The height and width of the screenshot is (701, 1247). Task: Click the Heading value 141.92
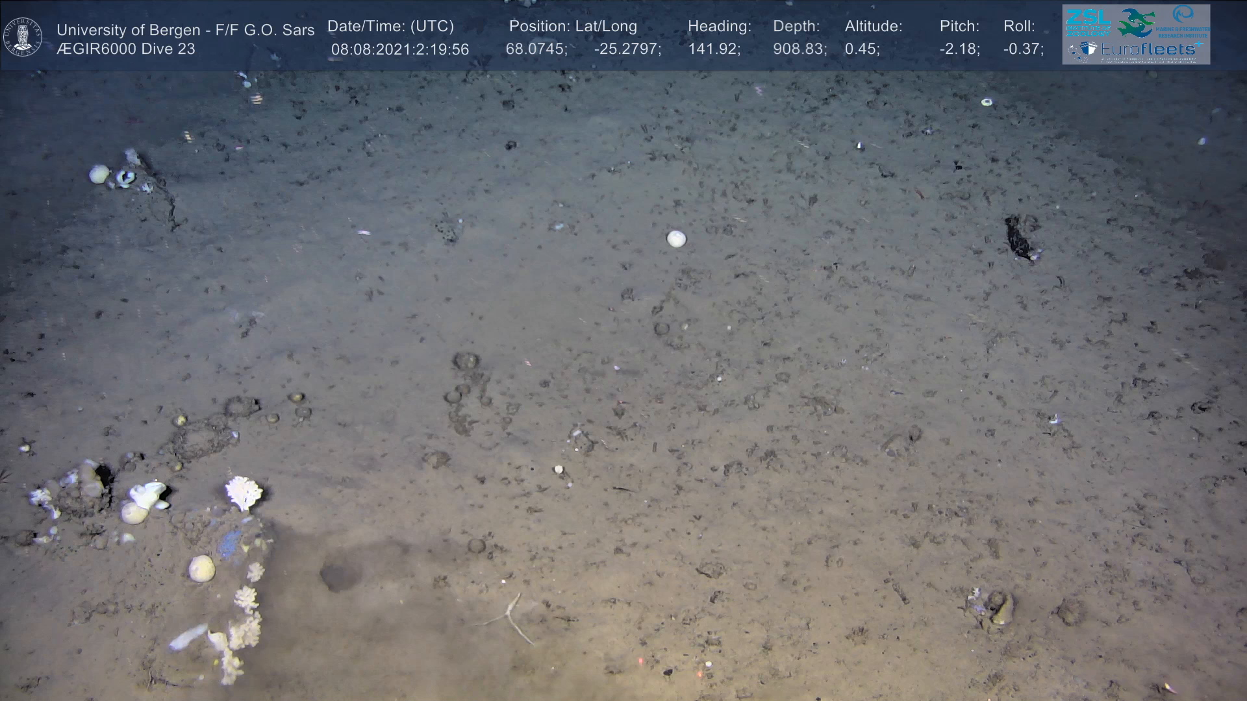[714, 49]
